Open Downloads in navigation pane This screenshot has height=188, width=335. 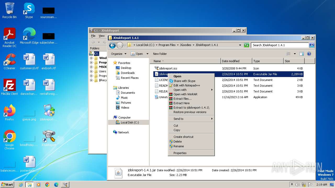128,73
